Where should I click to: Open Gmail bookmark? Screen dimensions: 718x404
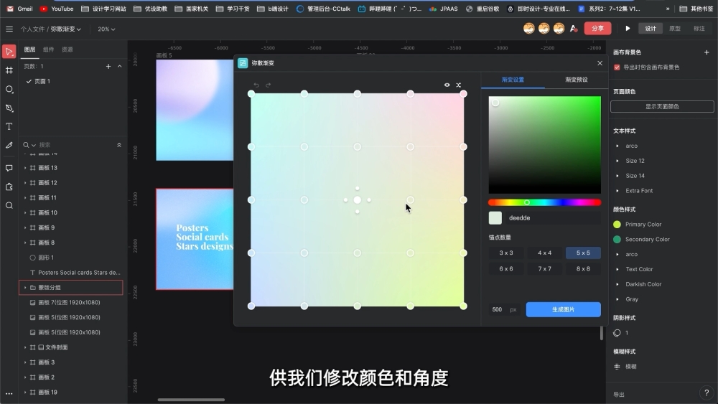19,9
